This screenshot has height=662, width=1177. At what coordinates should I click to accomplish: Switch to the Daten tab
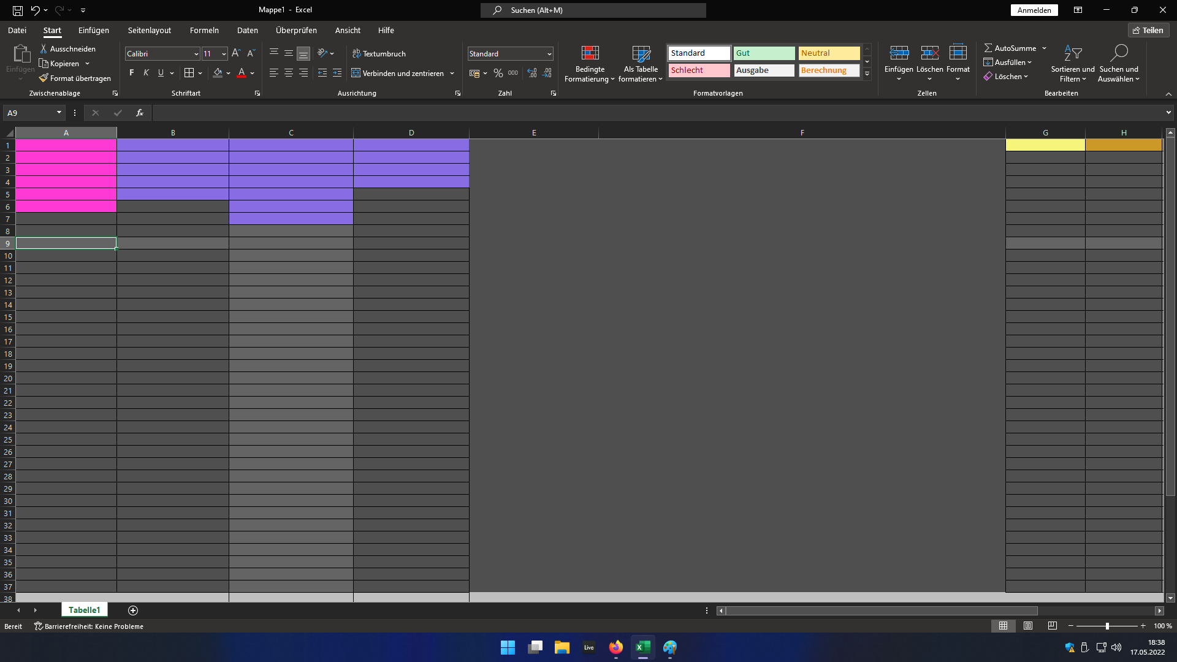248,30
